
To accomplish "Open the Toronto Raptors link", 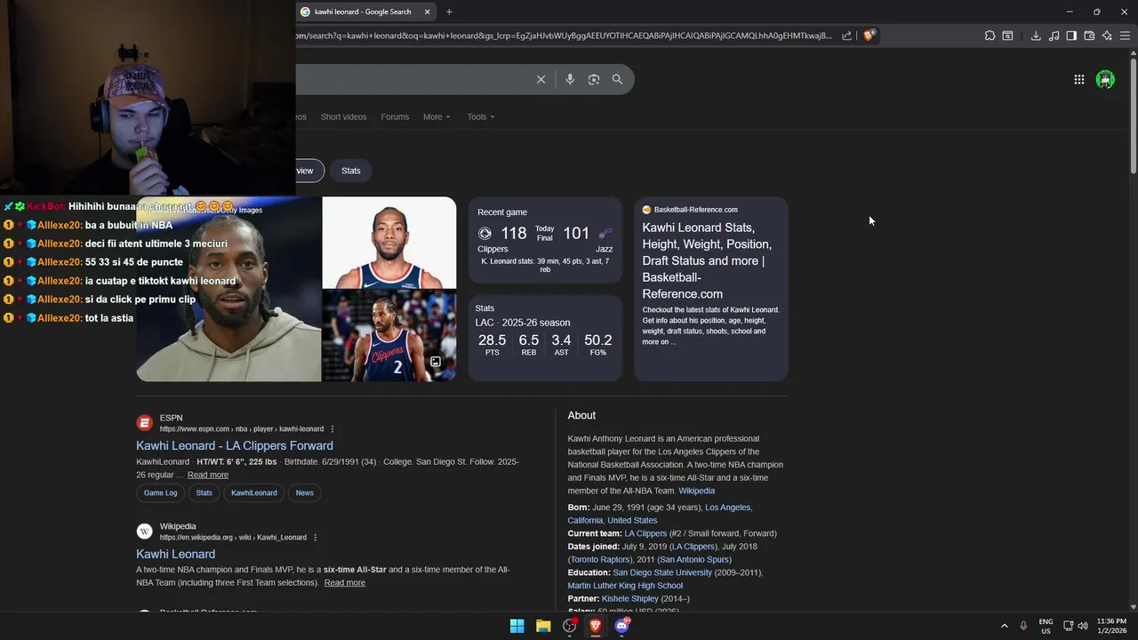I will (602, 560).
